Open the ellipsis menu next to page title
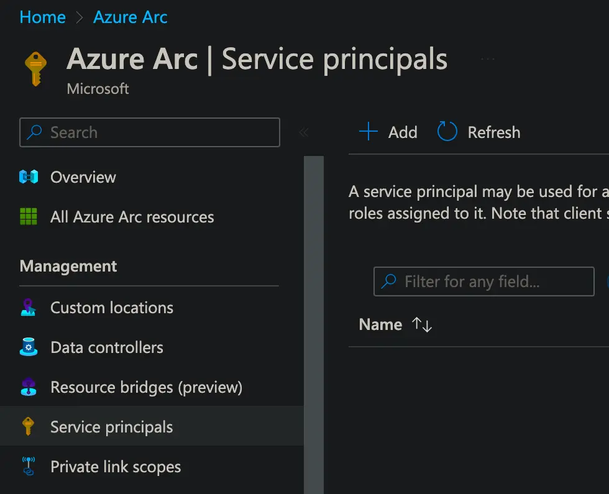 click(488, 57)
